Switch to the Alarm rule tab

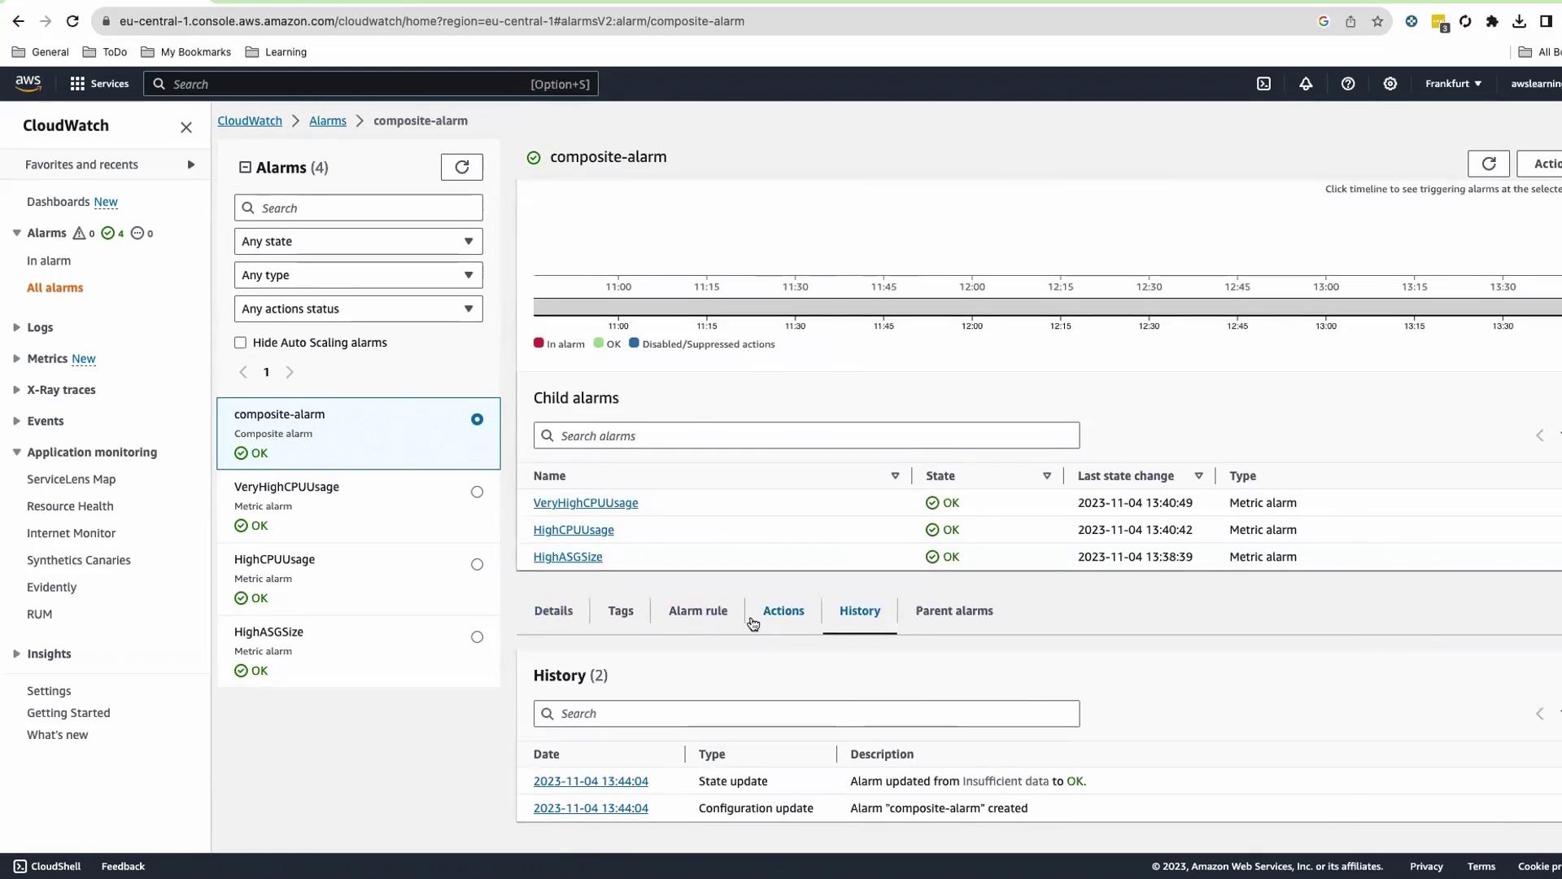coord(697,610)
